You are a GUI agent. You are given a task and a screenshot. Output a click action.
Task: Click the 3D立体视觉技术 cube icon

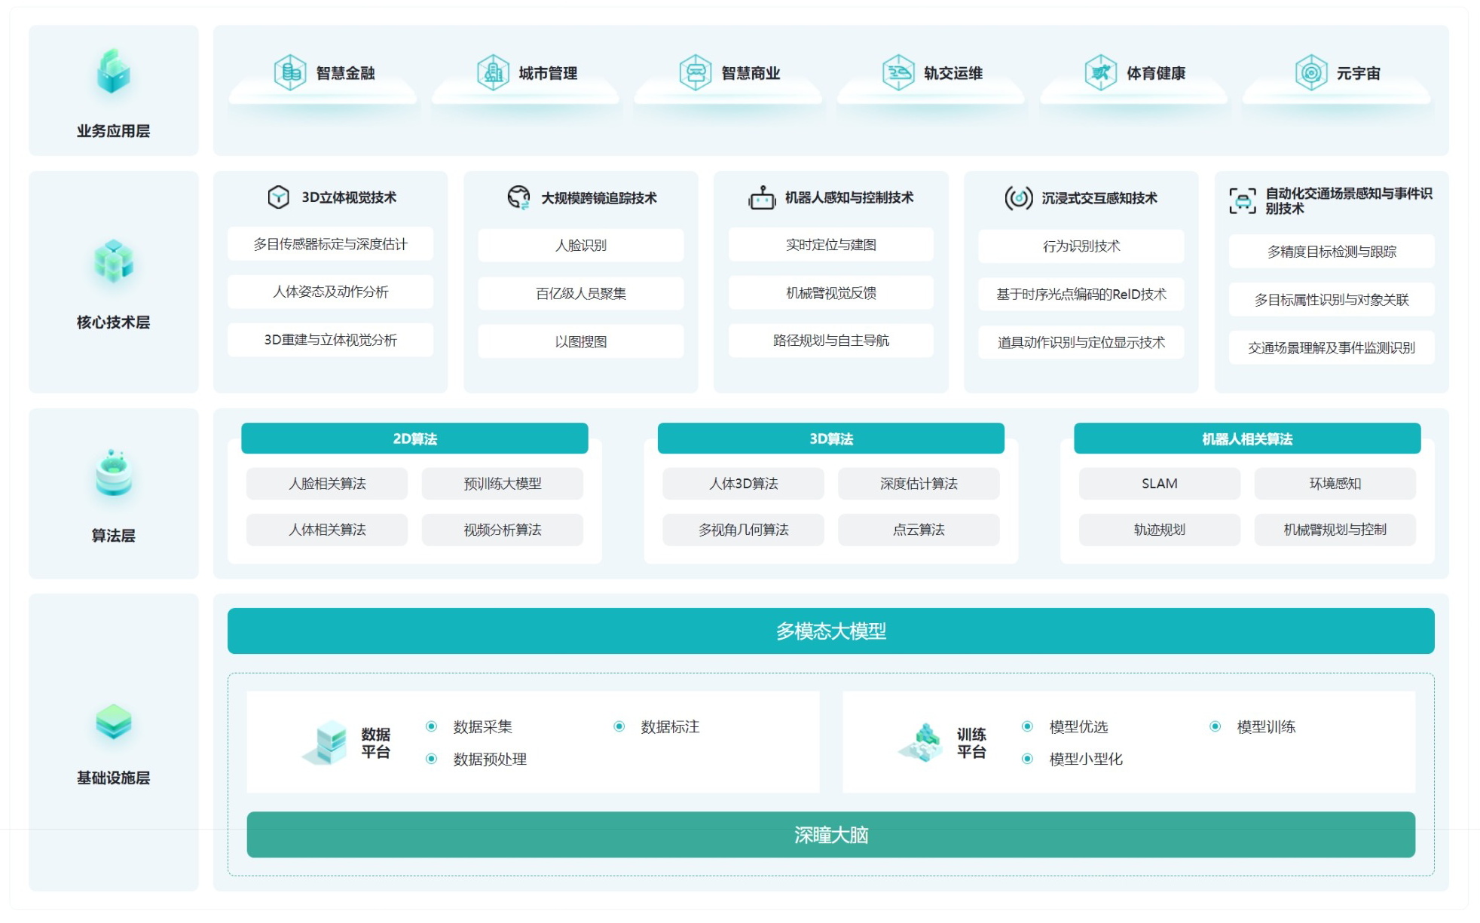tap(279, 197)
